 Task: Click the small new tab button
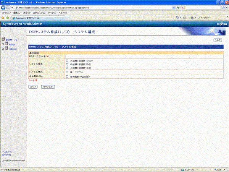pyautogui.click(x=67, y=18)
